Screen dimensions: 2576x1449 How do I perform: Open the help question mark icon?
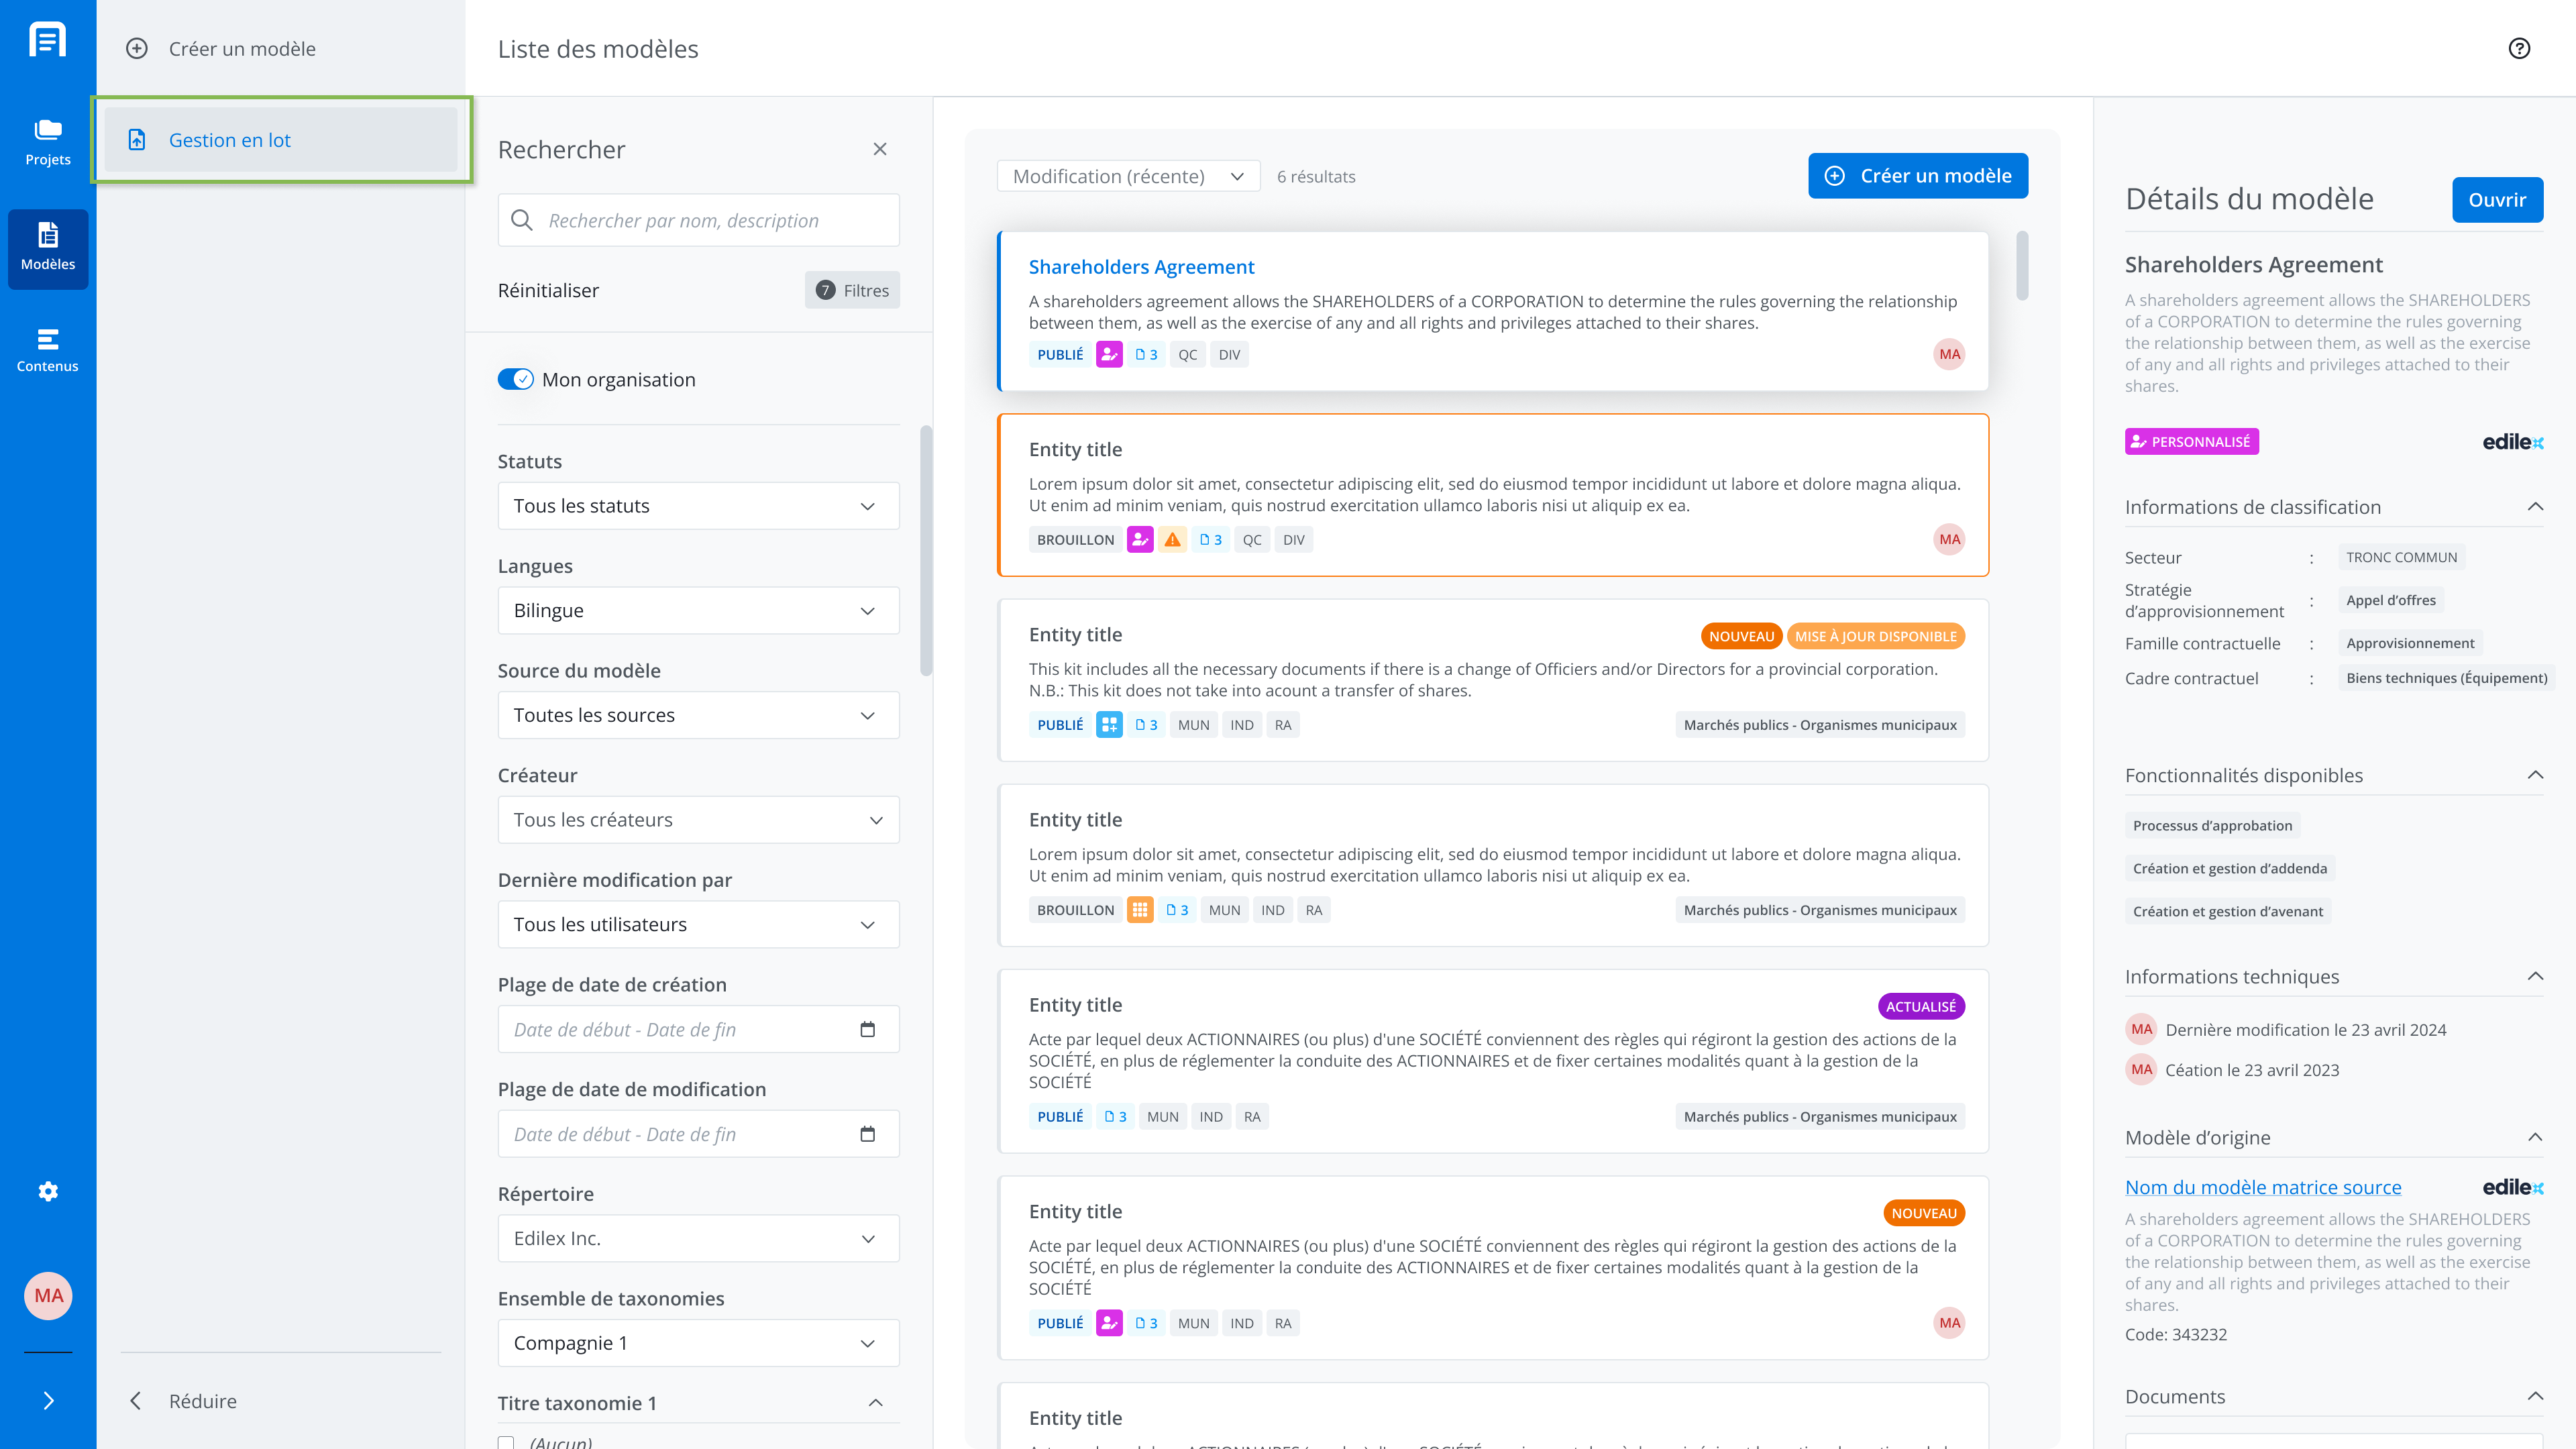click(2519, 48)
